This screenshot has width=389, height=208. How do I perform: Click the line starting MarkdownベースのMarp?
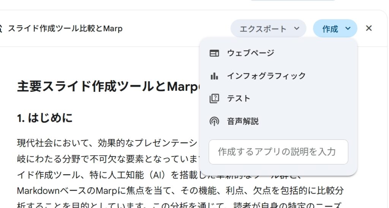(x=180, y=191)
